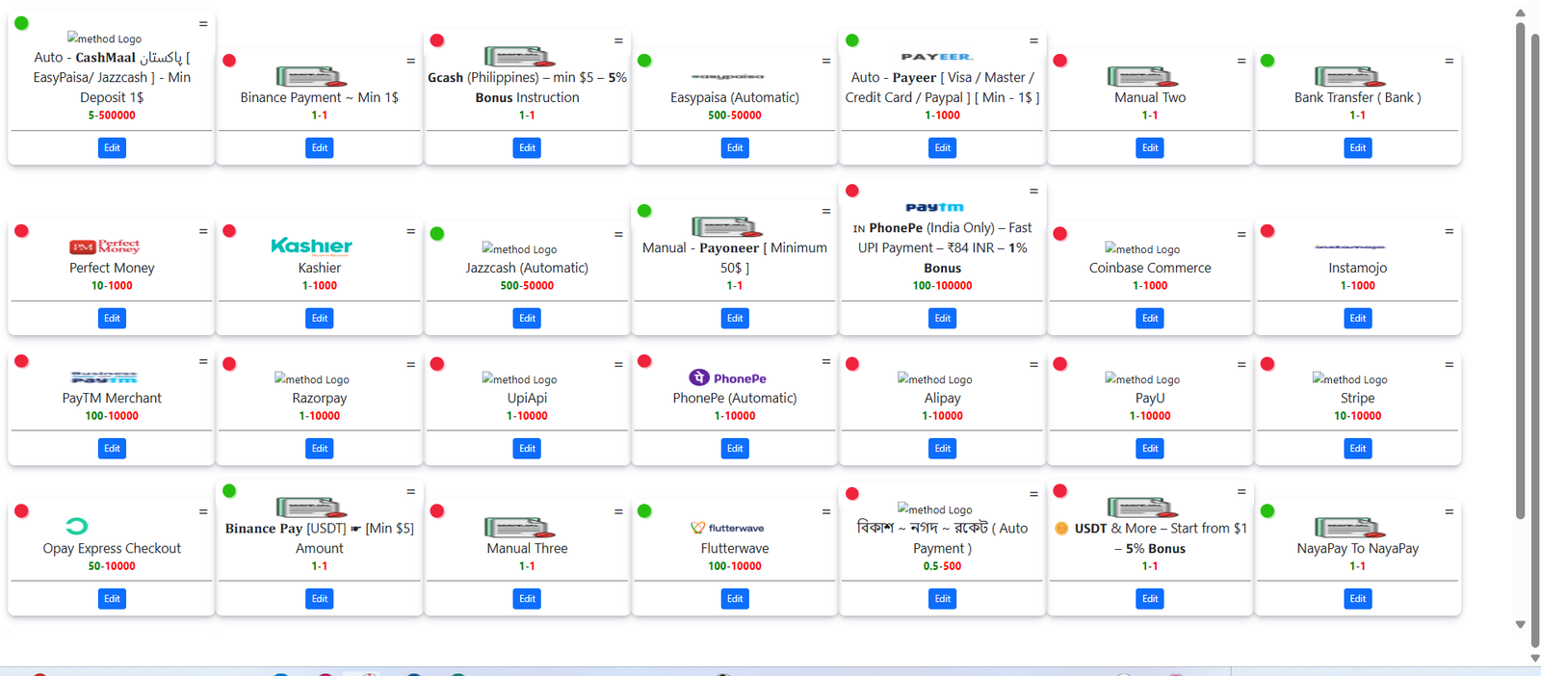Viewport: 1541px width, 676px height.
Task: Toggle the red status dot on Binance Payment
Action: tap(229, 61)
